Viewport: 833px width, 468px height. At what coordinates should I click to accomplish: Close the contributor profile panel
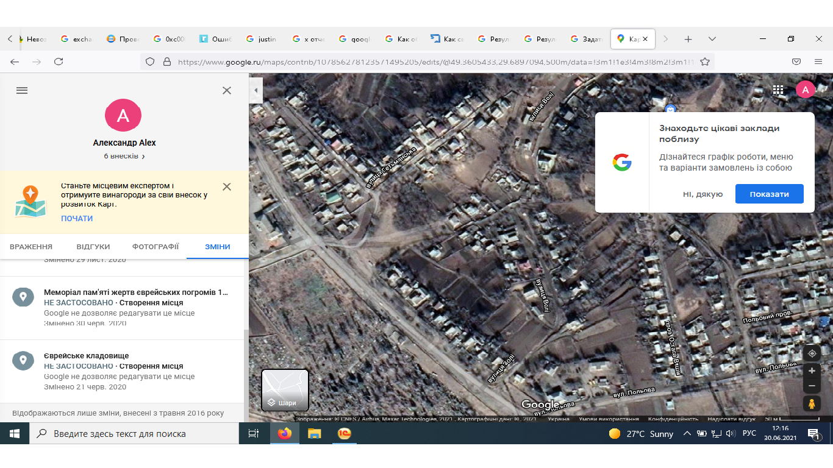pos(227,90)
